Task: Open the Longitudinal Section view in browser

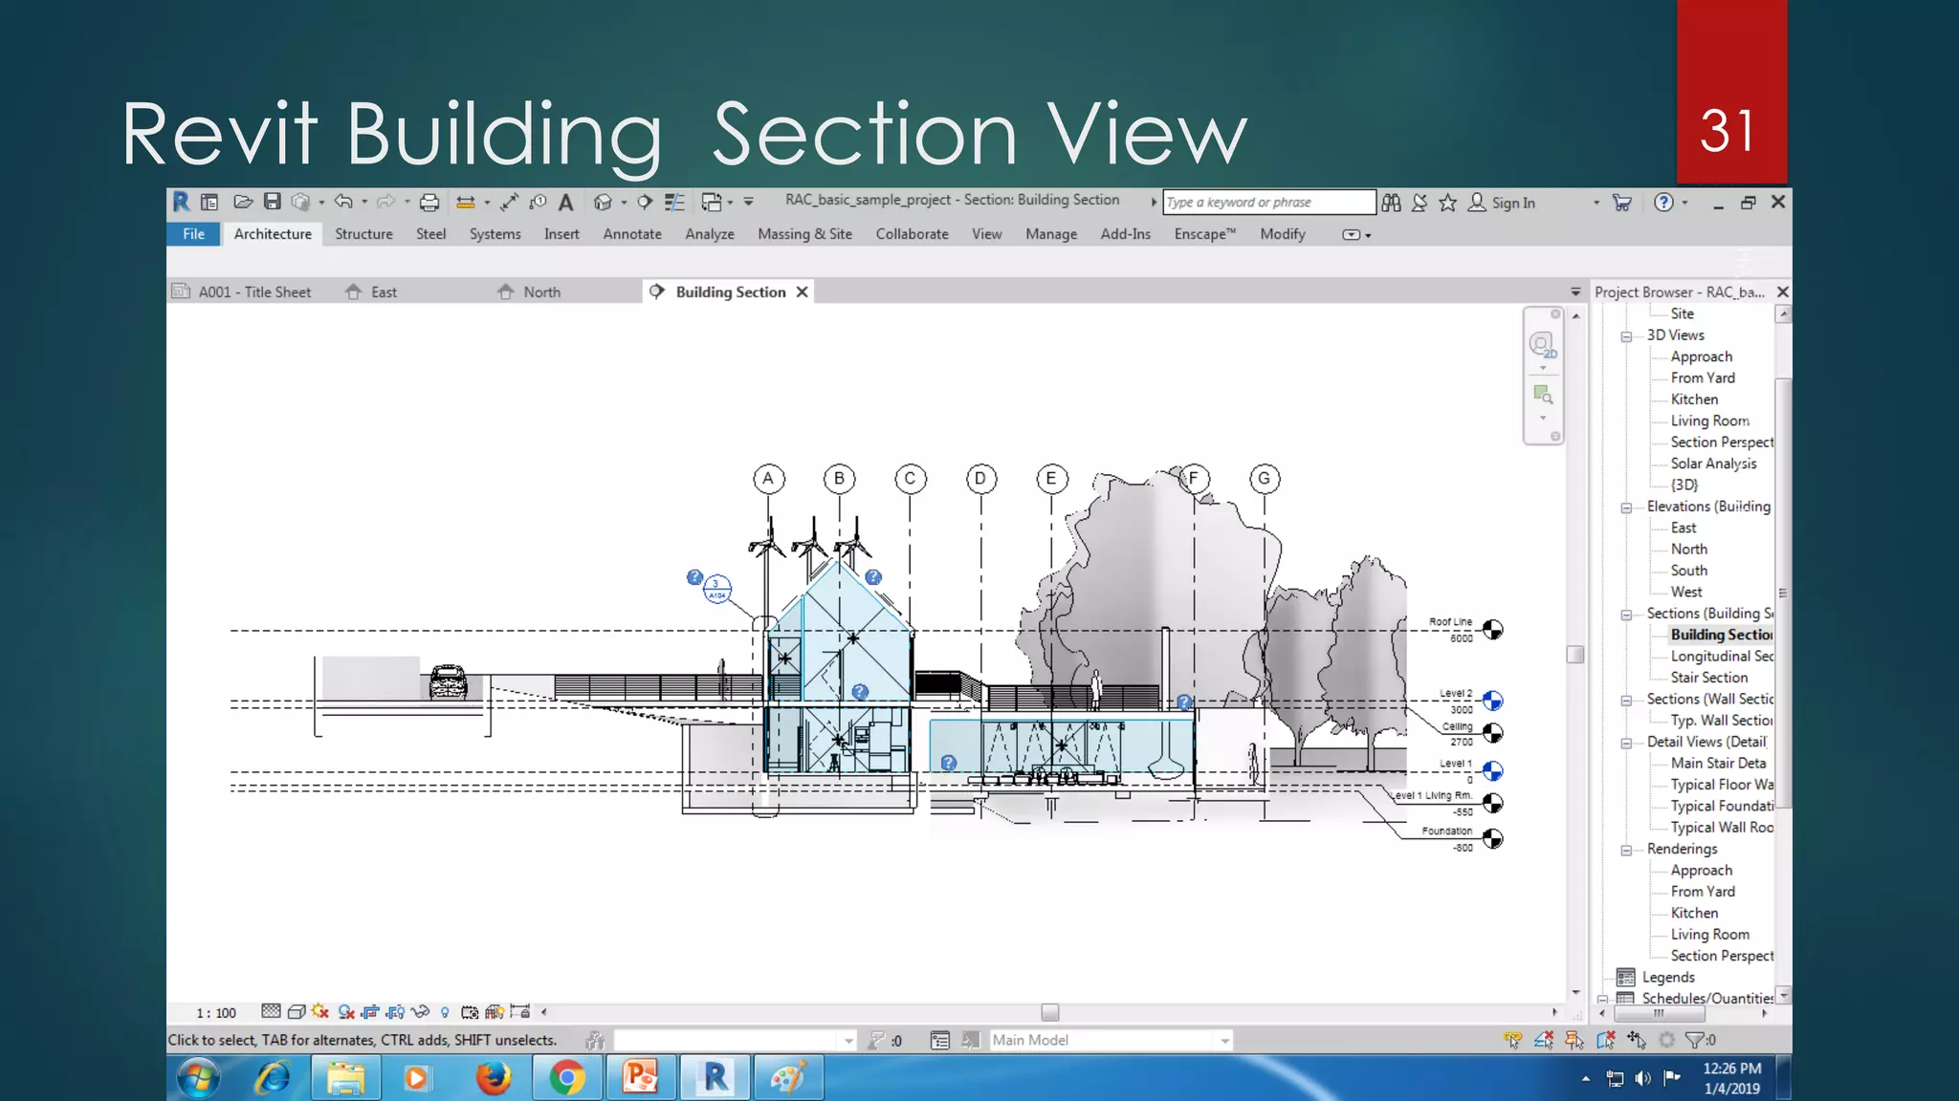Action: pyautogui.click(x=1722, y=656)
